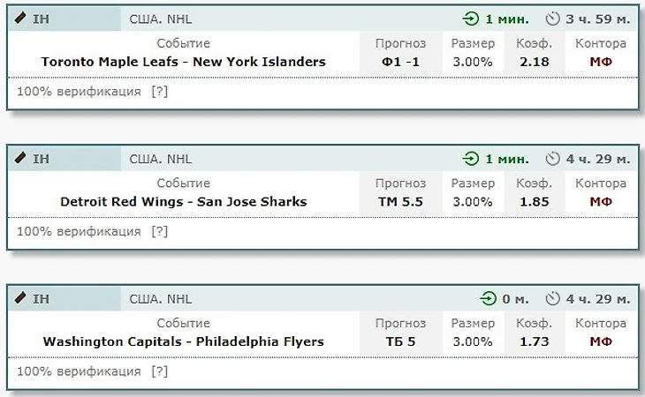Click hockey stick icon in Toronto Maple Leafs card
645x397 pixels.
coord(19,19)
